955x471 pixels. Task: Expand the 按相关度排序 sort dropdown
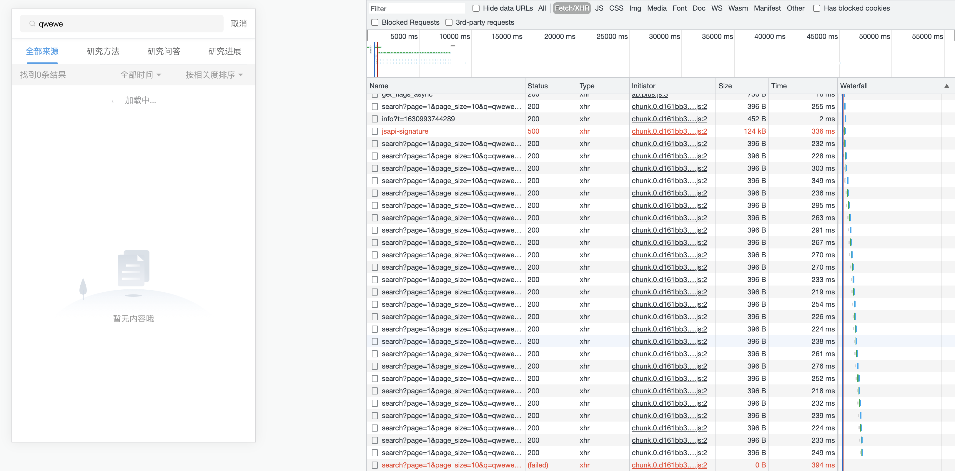click(x=214, y=75)
